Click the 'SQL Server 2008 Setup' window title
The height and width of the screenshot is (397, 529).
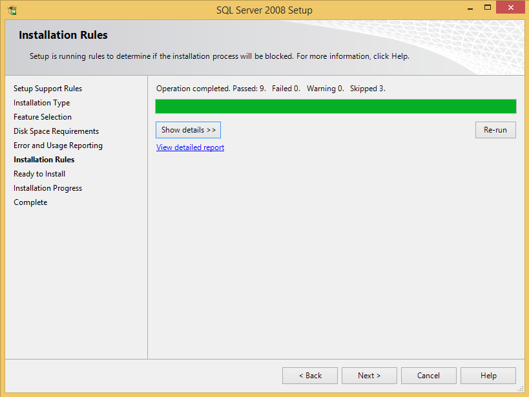click(x=265, y=10)
